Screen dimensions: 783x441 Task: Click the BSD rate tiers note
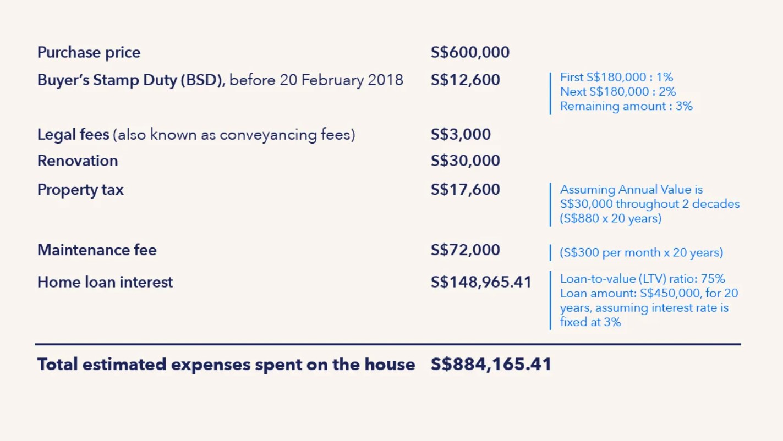point(626,92)
